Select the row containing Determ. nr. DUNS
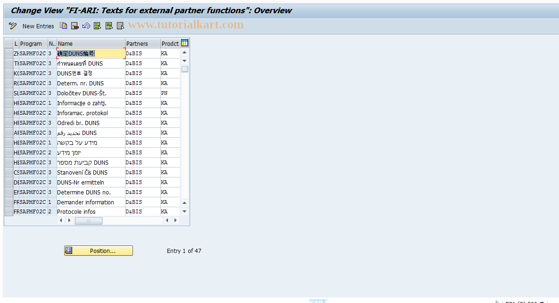 [x=9, y=83]
